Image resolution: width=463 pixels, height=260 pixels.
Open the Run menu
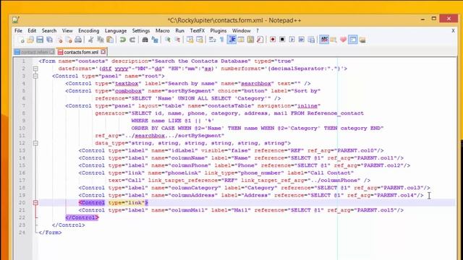coord(179,30)
